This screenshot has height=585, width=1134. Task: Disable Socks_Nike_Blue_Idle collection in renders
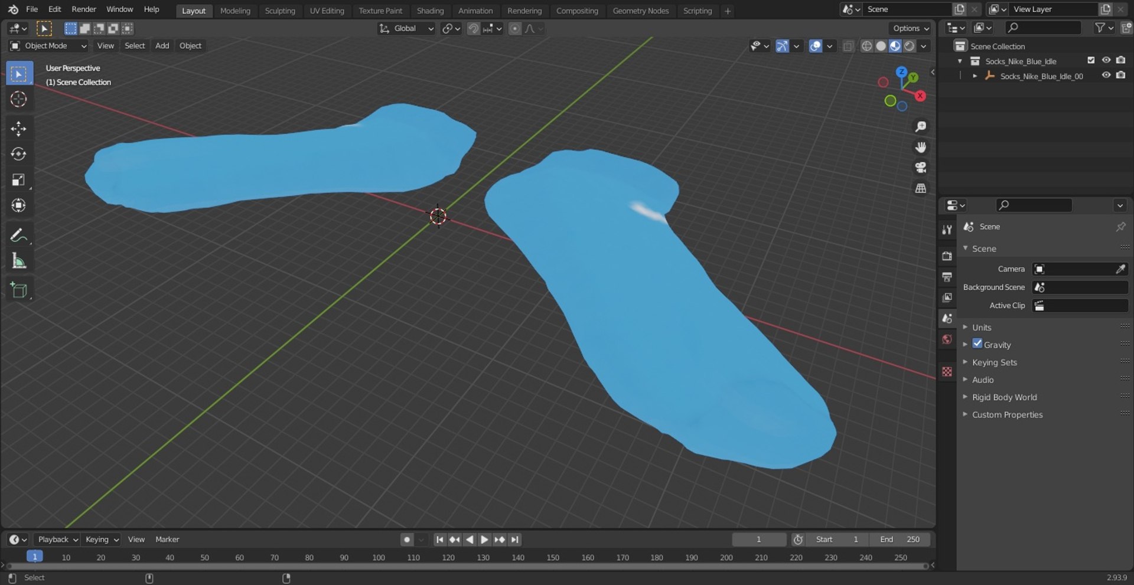pos(1120,60)
